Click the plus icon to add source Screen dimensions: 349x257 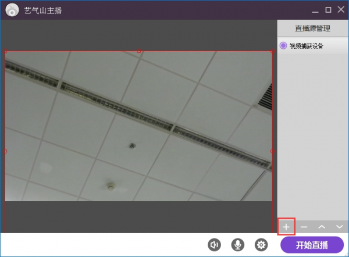286,227
